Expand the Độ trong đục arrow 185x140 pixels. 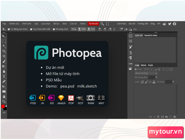tap(156, 77)
